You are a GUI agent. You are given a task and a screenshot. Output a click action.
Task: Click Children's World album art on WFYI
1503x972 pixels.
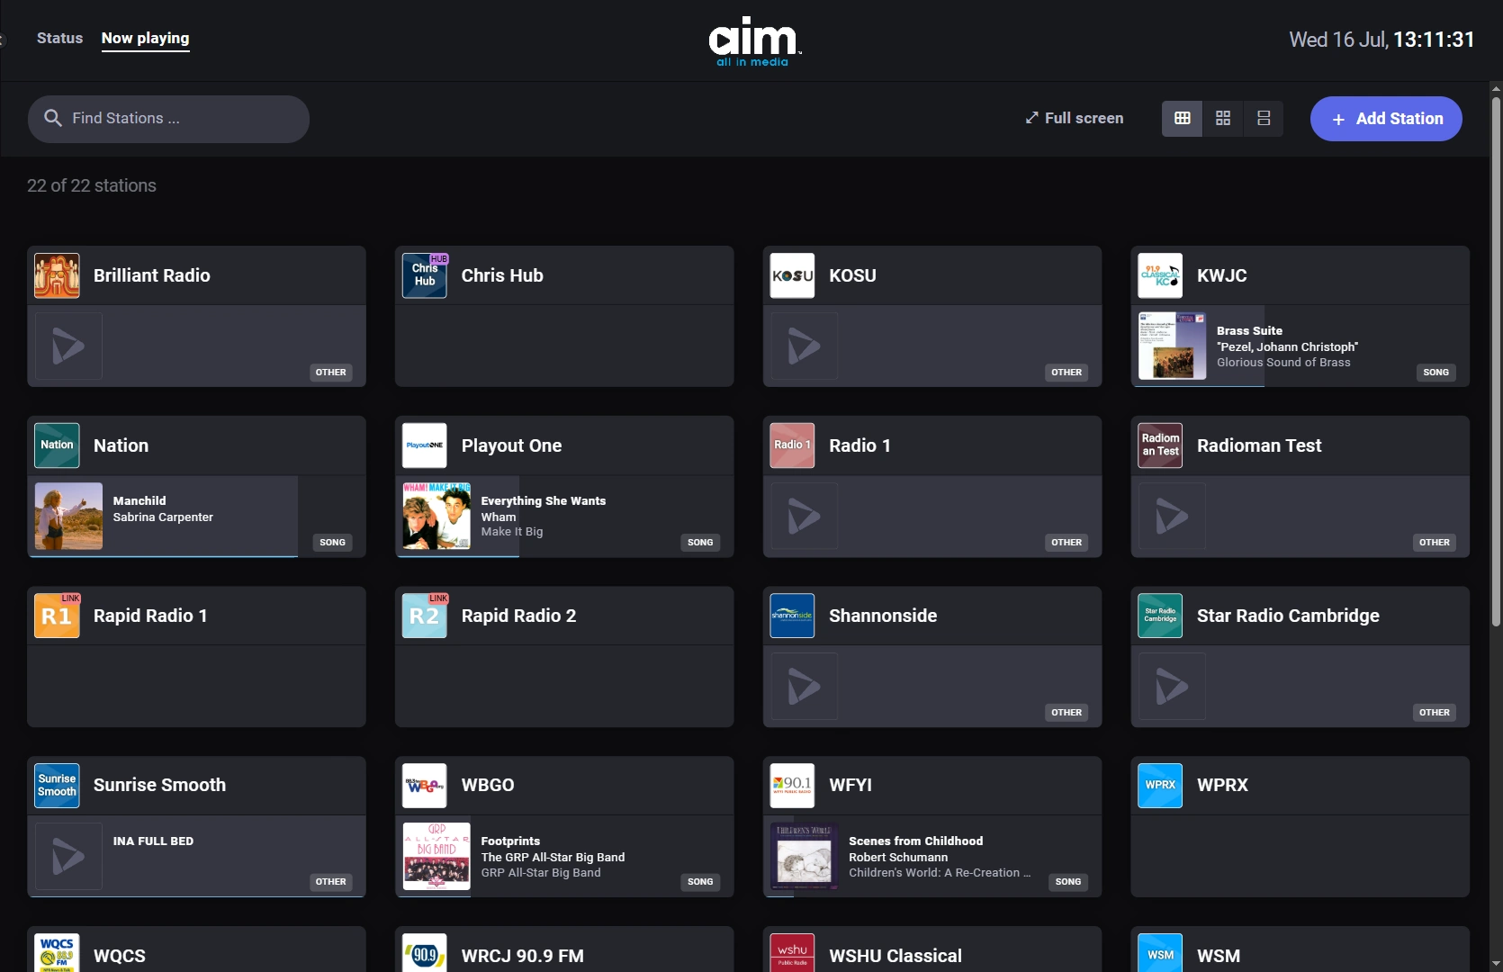click(805, 856)
